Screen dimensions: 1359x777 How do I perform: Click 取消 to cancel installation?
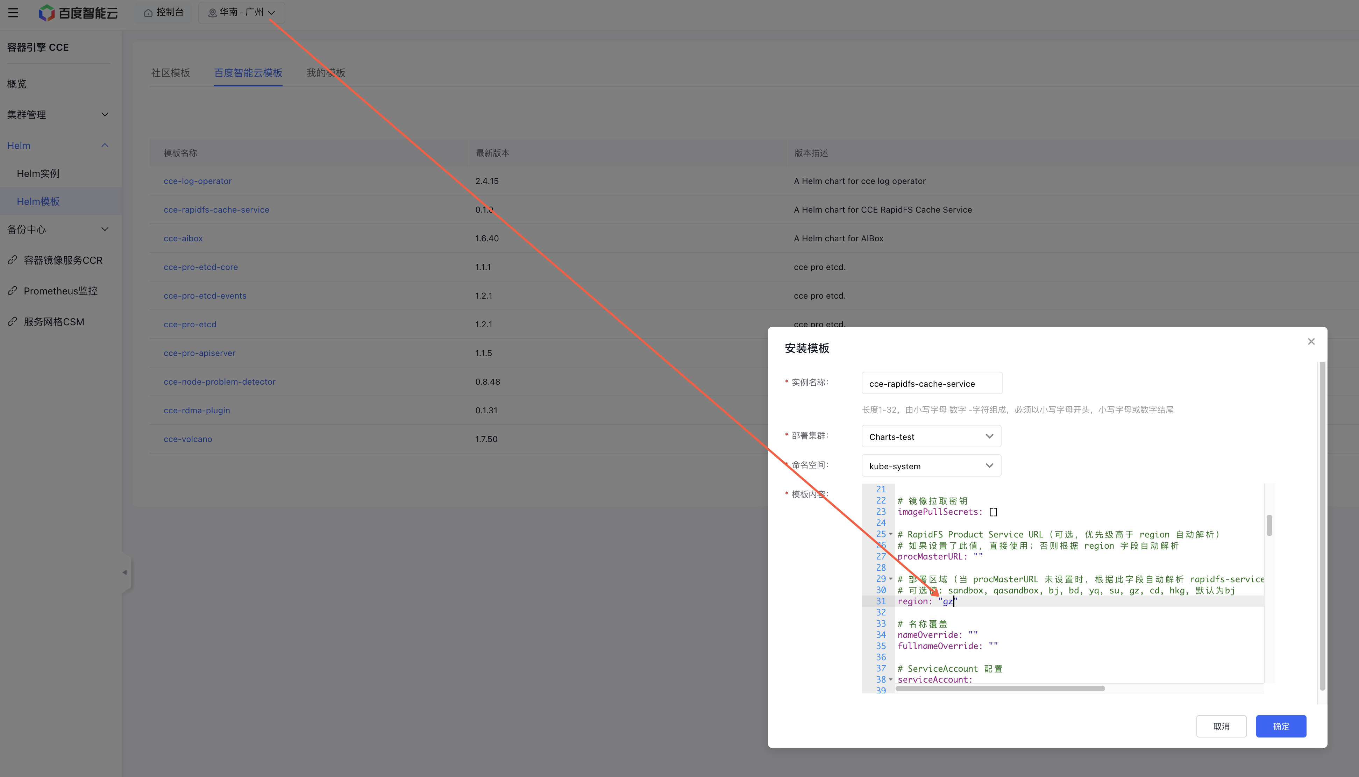point(1221,726)
